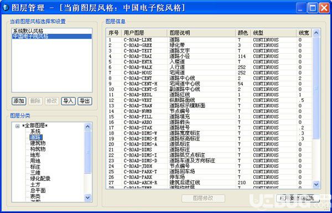Select the 土方 tree category
332x213 pixels.
pos(35,185)
